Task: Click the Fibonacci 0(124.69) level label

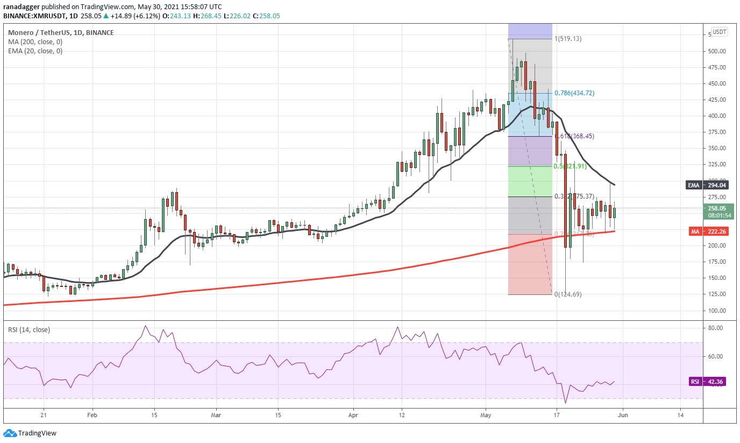Action: coord(568,294)
